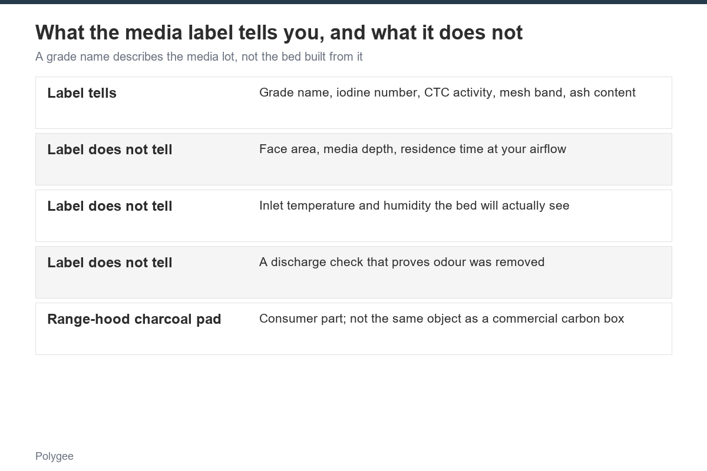Click the third 'Label does not tell' heading
707x471 pixels.
110,263
